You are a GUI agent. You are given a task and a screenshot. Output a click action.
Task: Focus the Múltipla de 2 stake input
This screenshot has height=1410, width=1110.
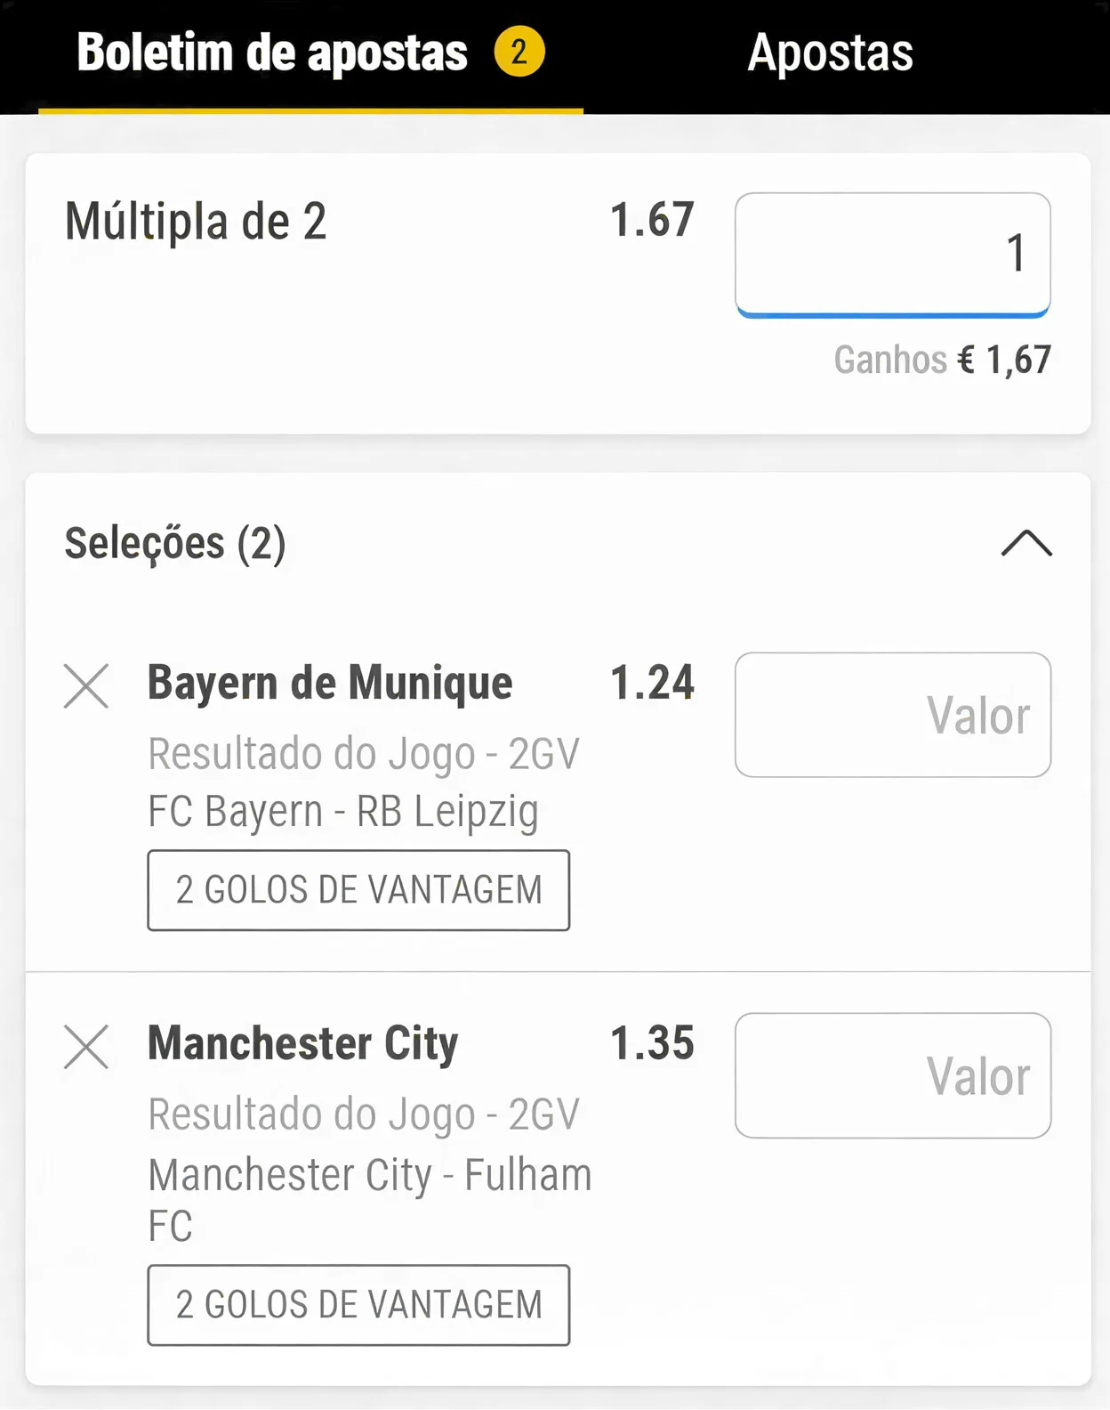892,254
